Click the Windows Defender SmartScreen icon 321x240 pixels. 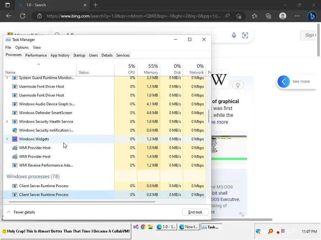(x=14, y=112)
